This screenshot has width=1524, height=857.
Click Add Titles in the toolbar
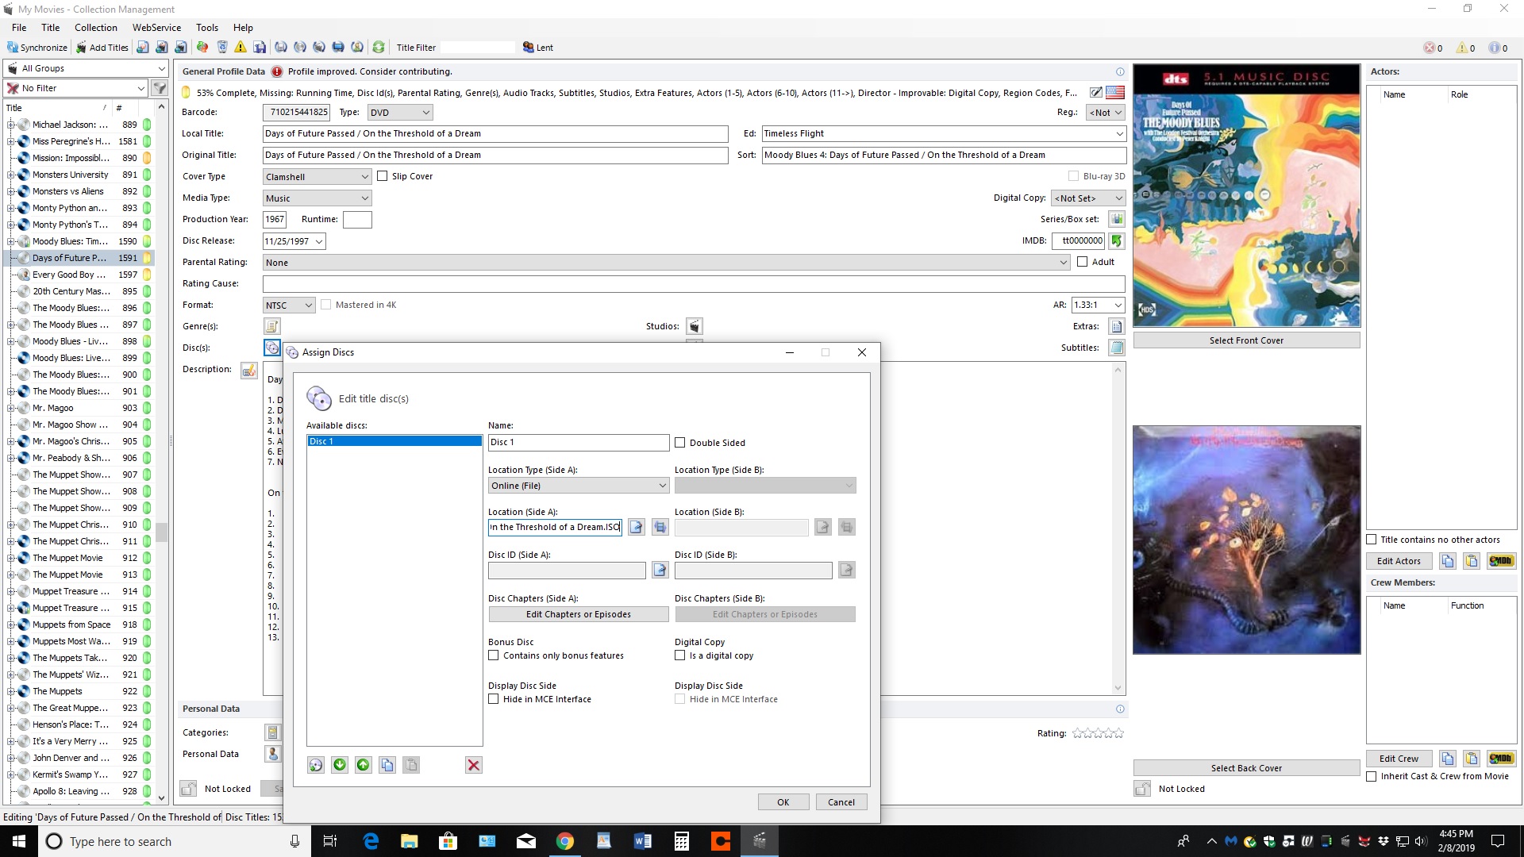[102, 48]
